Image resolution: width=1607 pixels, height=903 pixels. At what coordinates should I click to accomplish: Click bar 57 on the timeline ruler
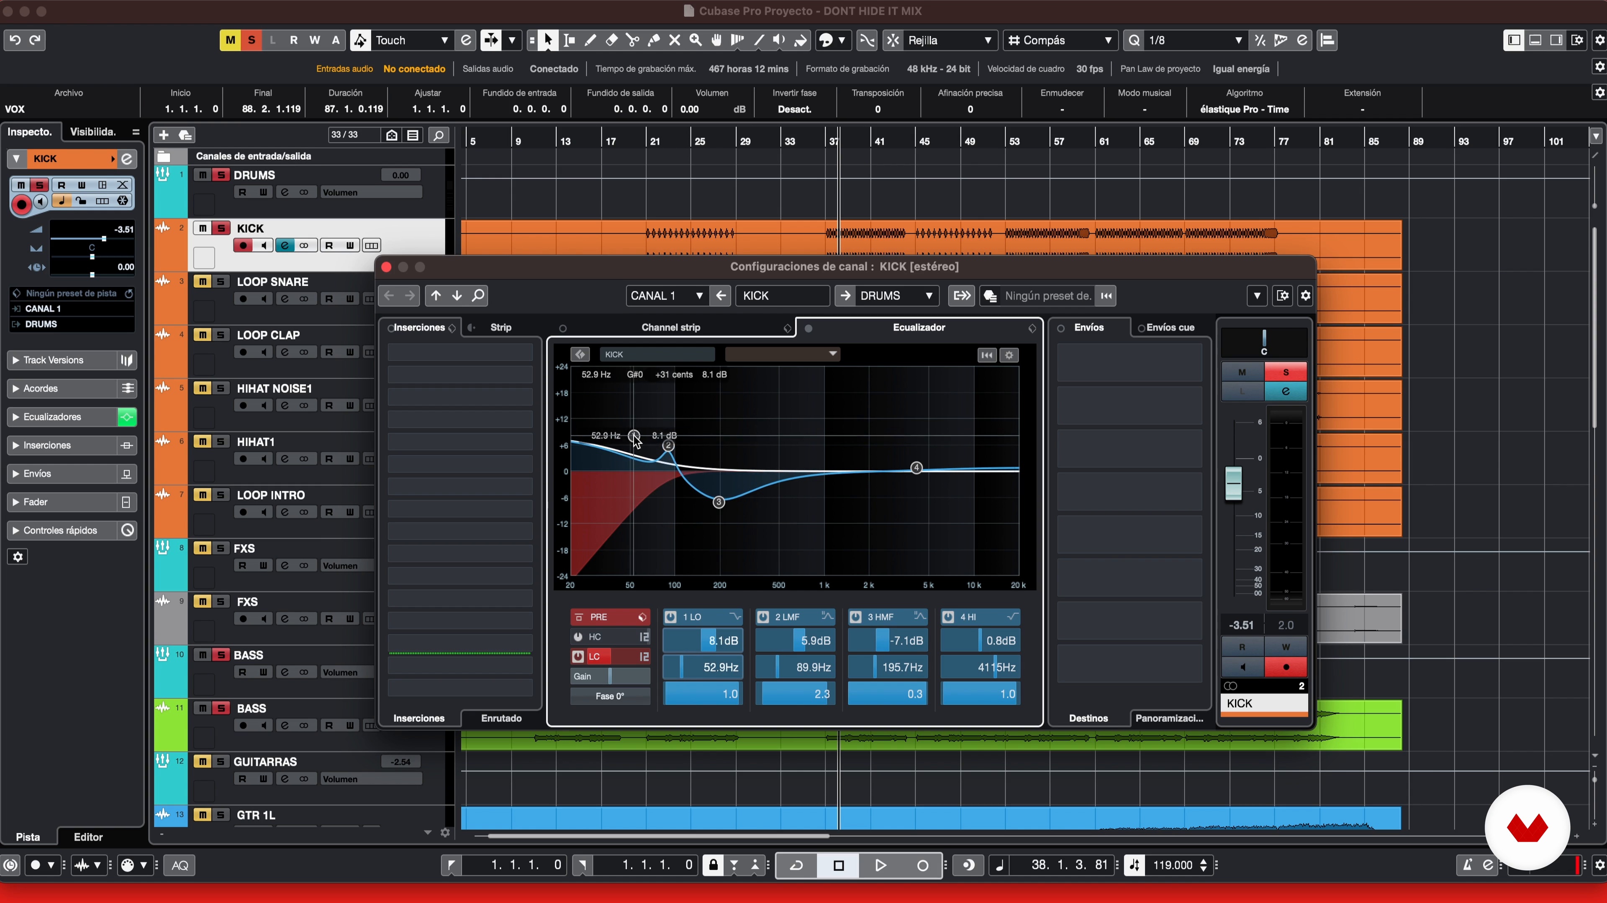click(x=1059, y=141)
